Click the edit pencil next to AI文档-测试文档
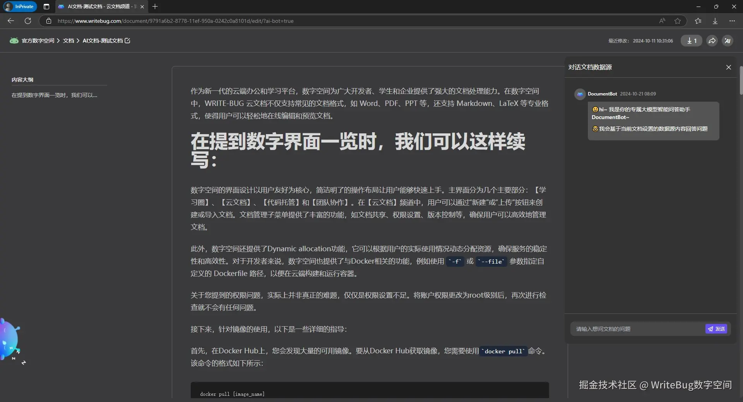Image resolution: width=743 pixels, height=402 pixels. point(128,41)
